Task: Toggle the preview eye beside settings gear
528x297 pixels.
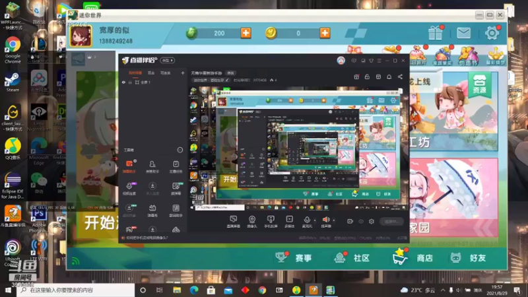Action: pos(361,221)
